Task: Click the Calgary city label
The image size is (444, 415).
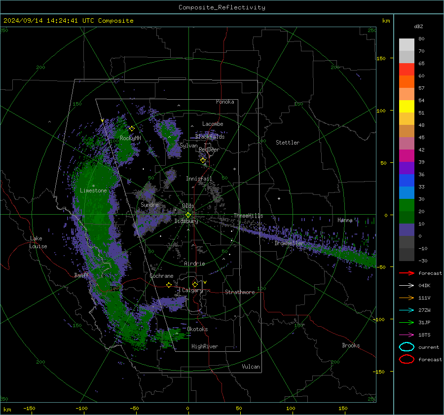Action: 192,290
